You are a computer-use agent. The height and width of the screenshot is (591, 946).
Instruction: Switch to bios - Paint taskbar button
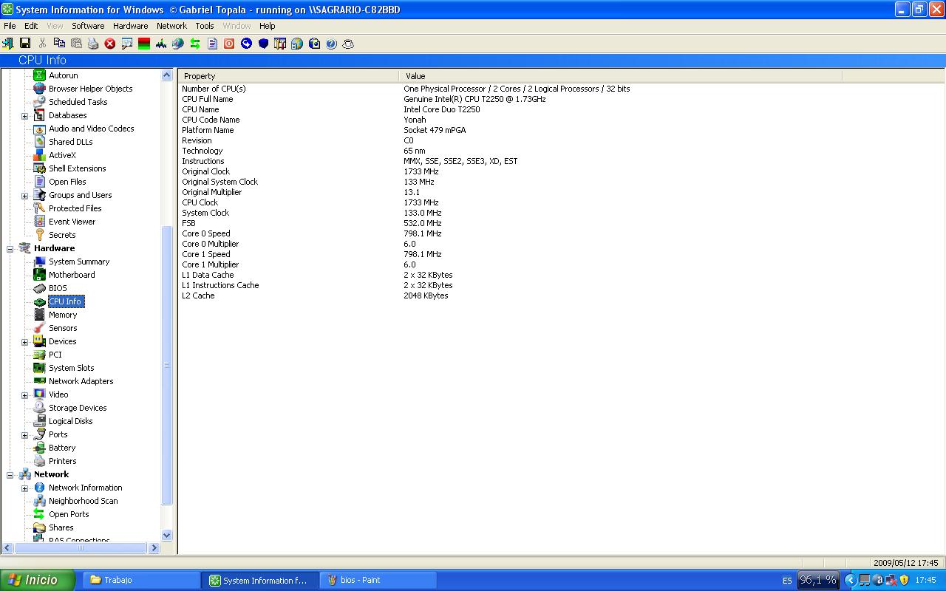click(x=378, y=580)
